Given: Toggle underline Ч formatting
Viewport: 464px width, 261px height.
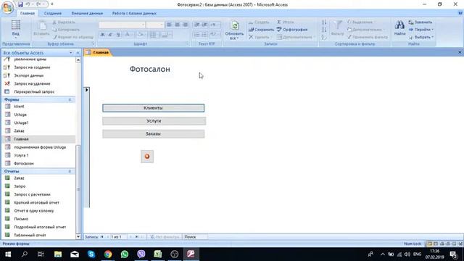Looking at the screenshot, I should tap(118, 35).
